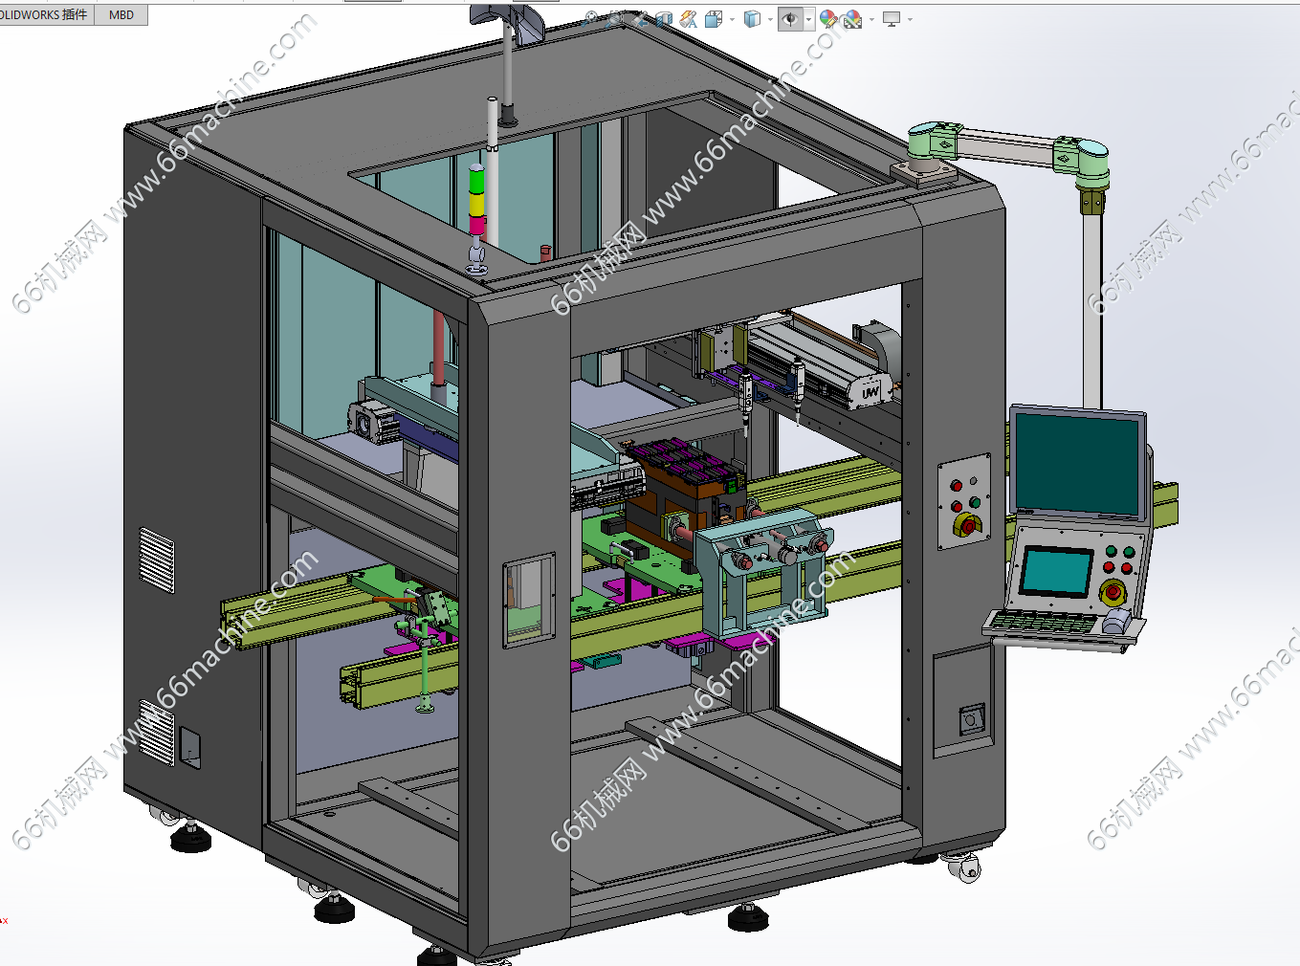Viewport: 1300px width, 966px height.
Task: Open the Edit Appearance color wheel
Action: click(x=828, y=19)
